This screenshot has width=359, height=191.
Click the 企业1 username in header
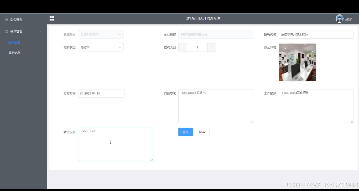[349, 19]
